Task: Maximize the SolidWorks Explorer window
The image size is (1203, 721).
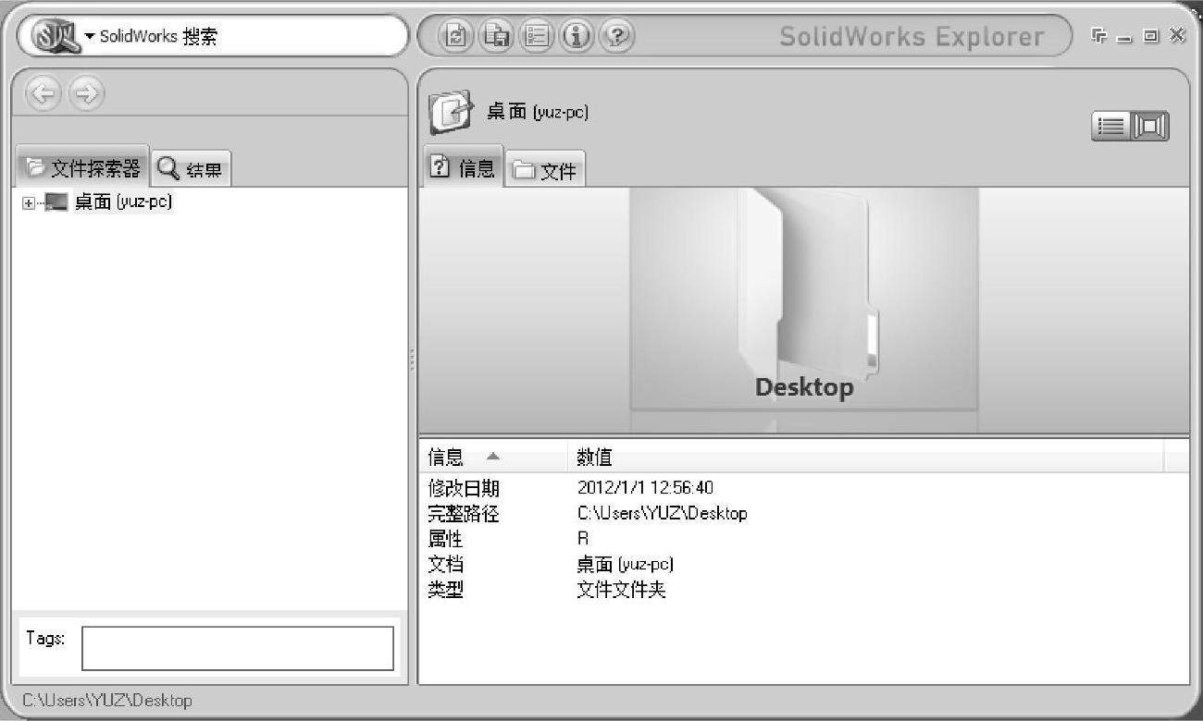Action: click(x=1151, y=36)
